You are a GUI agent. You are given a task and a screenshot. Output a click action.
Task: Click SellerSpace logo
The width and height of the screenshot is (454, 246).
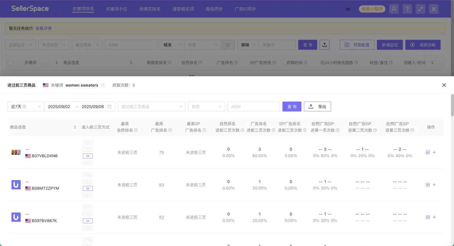pyautogui.click(x=30, y=9)
